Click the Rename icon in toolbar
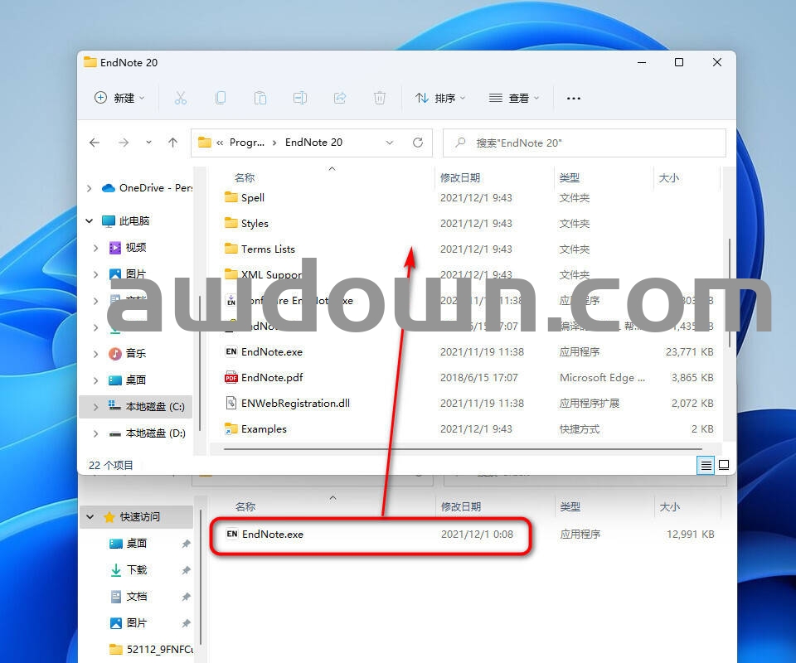 point(299,98)
